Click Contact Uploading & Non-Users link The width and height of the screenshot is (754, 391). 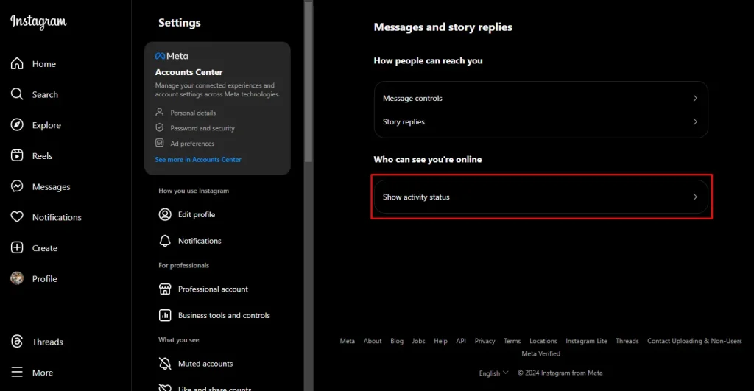coord(694,341)
